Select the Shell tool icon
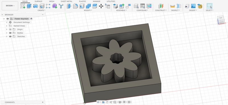Viewport: 228px width, 105px height. tap(82, 6)
